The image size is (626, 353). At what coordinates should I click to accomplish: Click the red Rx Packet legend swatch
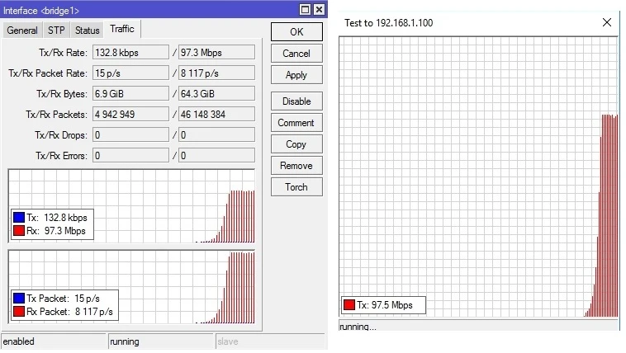[19, 312]
